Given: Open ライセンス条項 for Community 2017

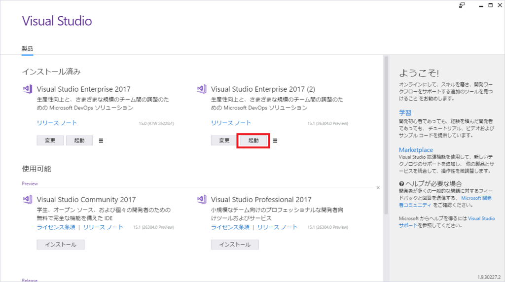Looking at the screenshot, I should [x=56, y=227].
